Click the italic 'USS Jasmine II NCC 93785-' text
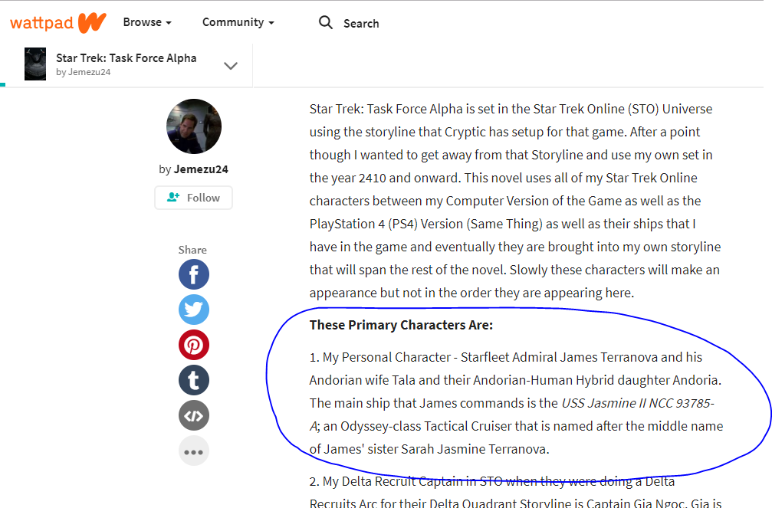The image size is (772, 508). 638,403
